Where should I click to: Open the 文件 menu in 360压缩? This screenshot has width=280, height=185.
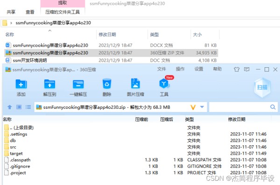[x=161, y=69]
